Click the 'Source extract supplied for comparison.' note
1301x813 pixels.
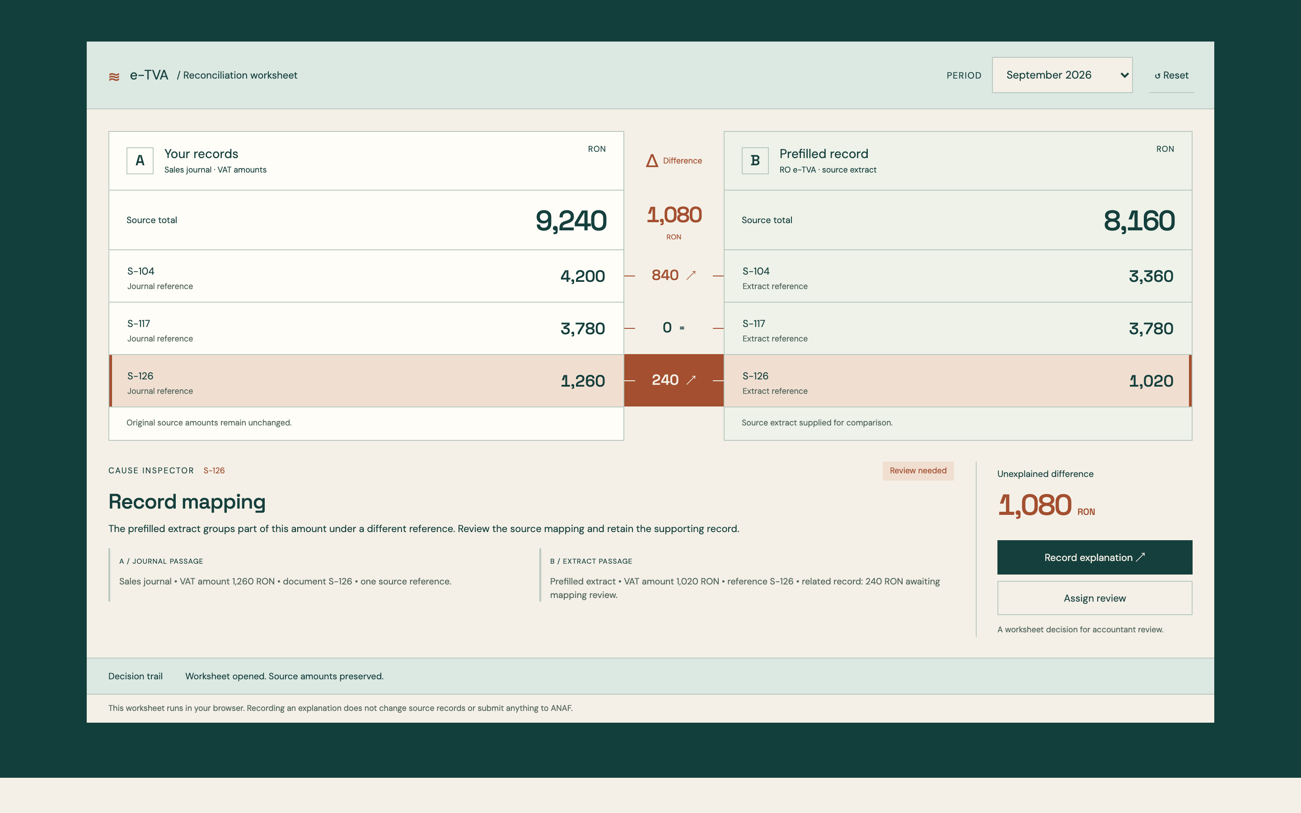[817, 423]
